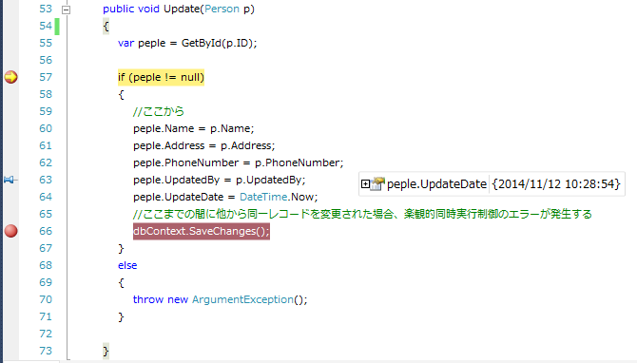Click the peple.Address = p.Address; line
The width and height of the screenshot is (637, 363).
pyautogui.click(x=204, y=145)
